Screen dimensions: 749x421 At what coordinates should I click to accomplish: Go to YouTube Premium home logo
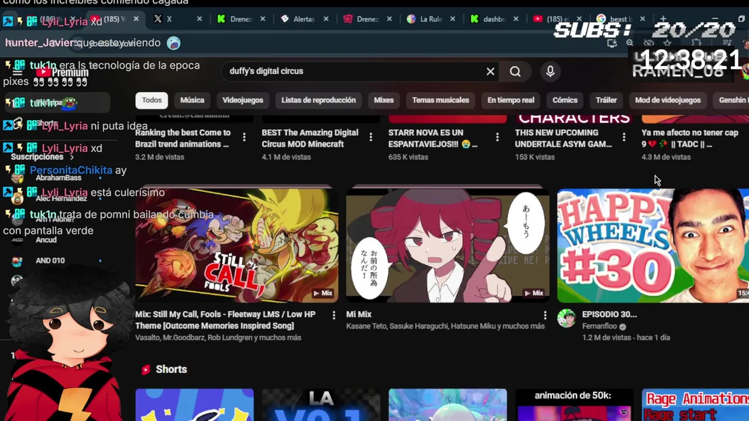click(62, 73)
